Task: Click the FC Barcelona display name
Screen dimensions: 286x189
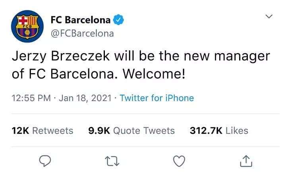Action: click(x=80, y=20)
